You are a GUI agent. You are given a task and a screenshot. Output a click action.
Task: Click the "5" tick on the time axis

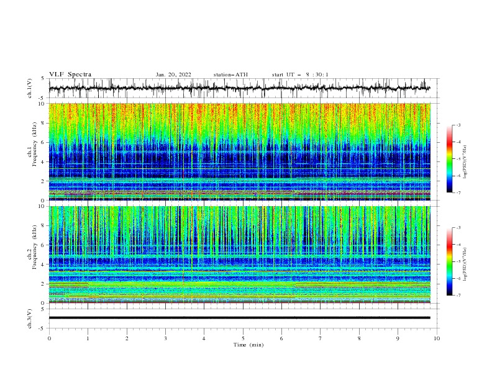(243, 338)
